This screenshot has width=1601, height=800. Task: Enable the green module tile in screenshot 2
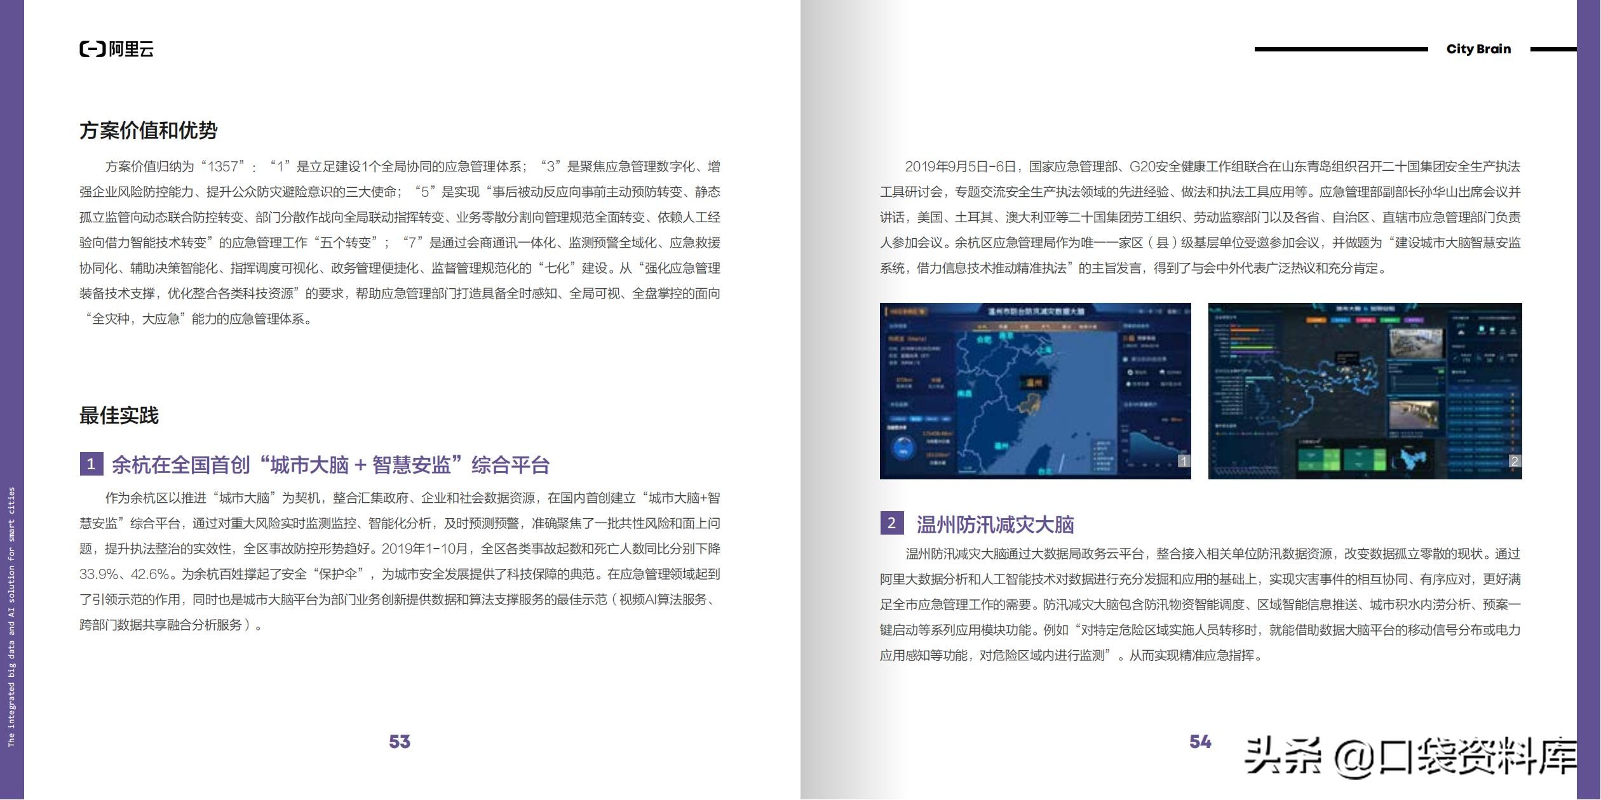(x=1310, y=458)
